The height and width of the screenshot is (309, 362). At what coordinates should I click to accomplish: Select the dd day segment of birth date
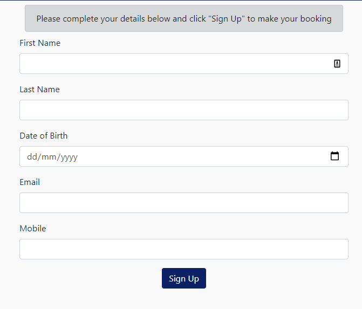point(32,157)
